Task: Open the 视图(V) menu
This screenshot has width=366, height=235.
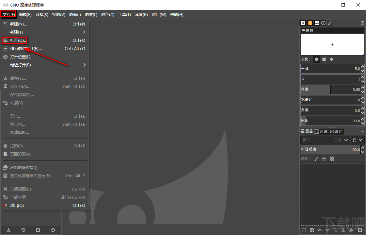Action: click(58, 14)
